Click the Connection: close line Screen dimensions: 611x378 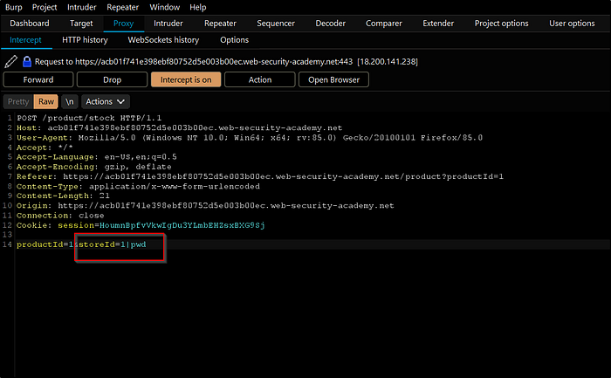pyautogui.click(x=60, y=215)
